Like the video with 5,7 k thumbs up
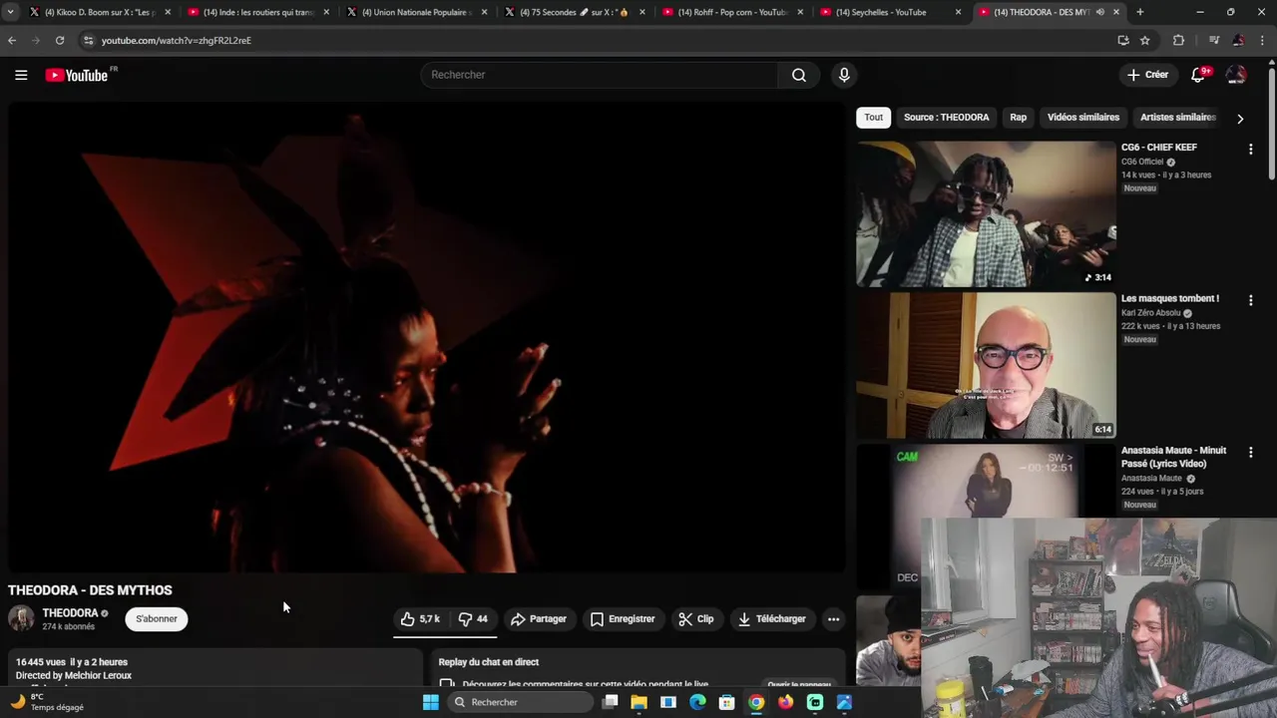 [x=421, y=619]
